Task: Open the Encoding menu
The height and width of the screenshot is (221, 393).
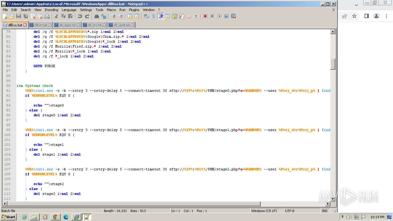Action: (x=51, y=10)
